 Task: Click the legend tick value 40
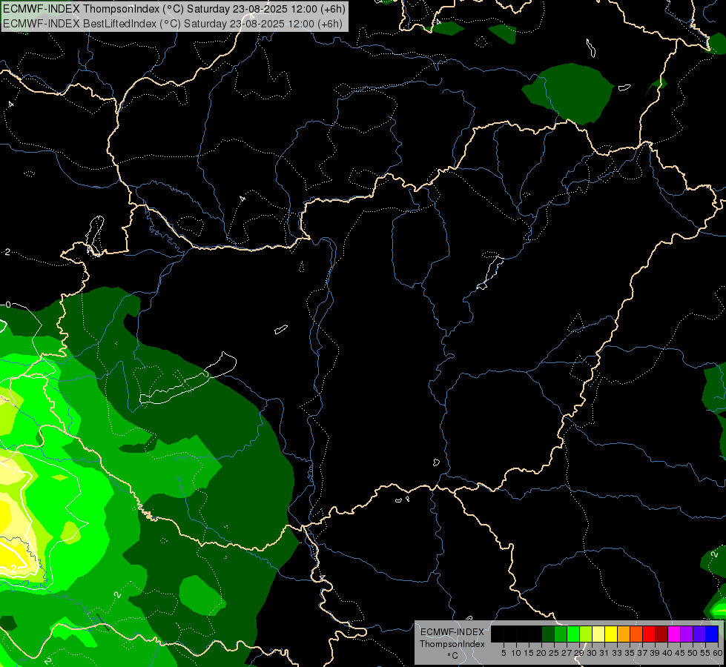click(x=667, y=653)
